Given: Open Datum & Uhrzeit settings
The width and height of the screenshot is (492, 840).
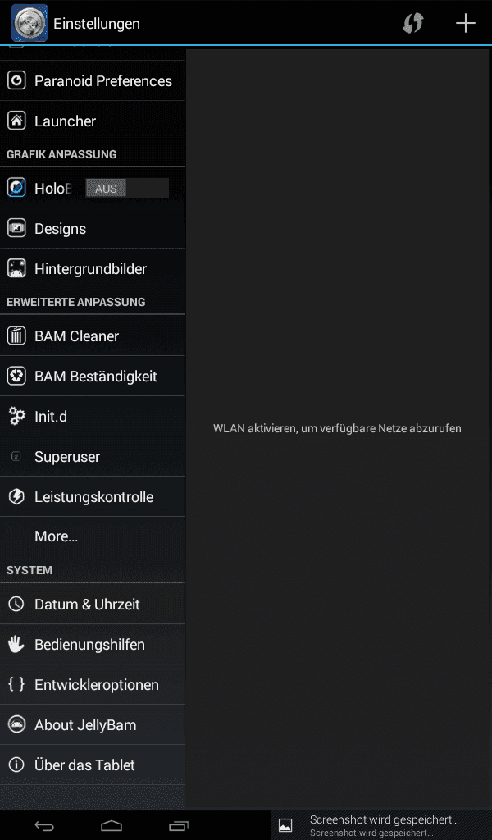Looking at the screenshot, I should 93,605.
